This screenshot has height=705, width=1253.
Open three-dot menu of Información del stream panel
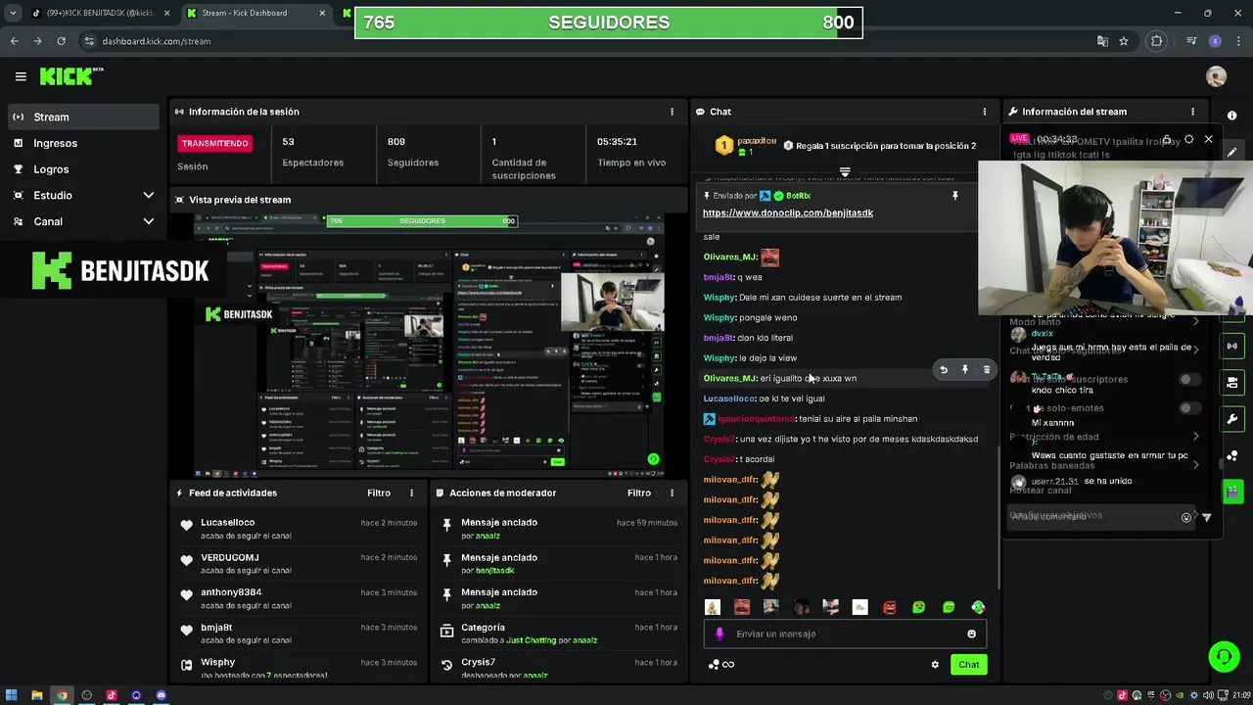[x=1192, y=112]
